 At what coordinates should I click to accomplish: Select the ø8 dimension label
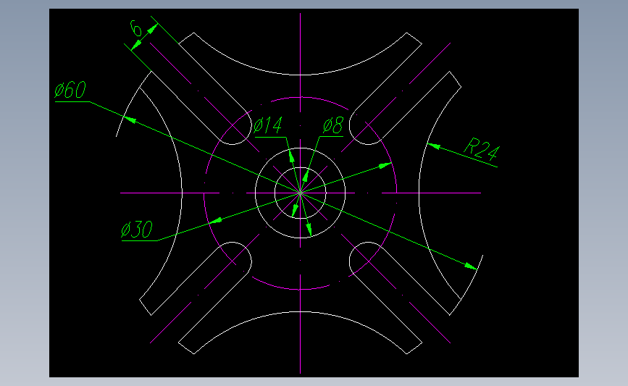[x=333, y=126]
